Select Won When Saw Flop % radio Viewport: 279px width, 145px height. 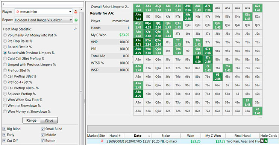coord(5,100)
